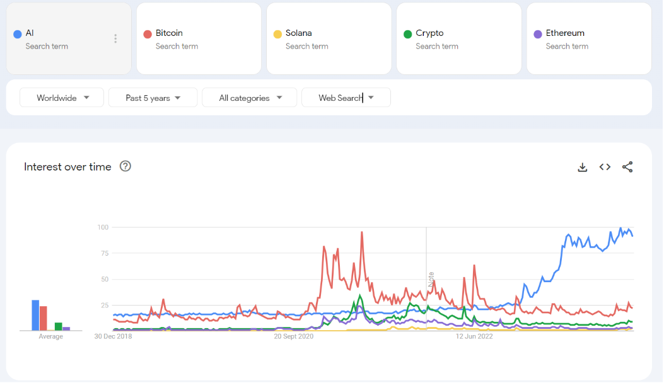This screenshot has height=383, width=664.
Task: Download the Interest over time data
Action: tap(582, 166)
